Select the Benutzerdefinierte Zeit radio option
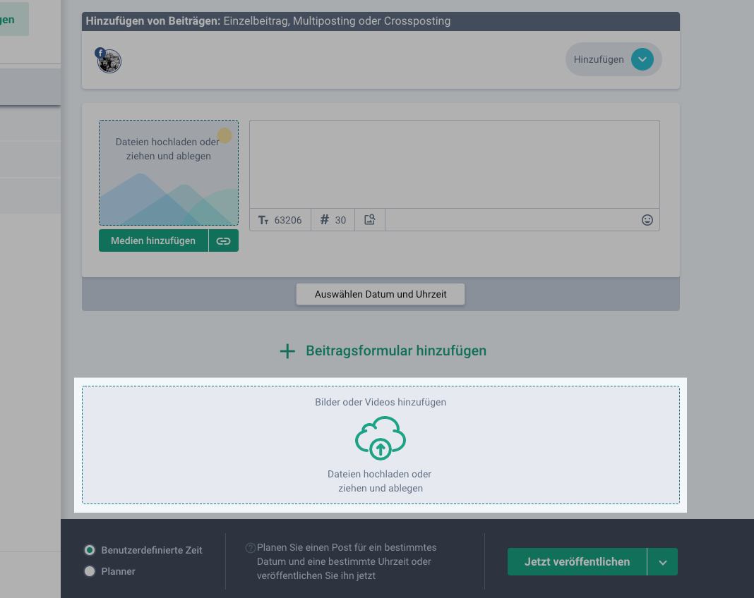754x598 pixels. [x=90, y=550]
